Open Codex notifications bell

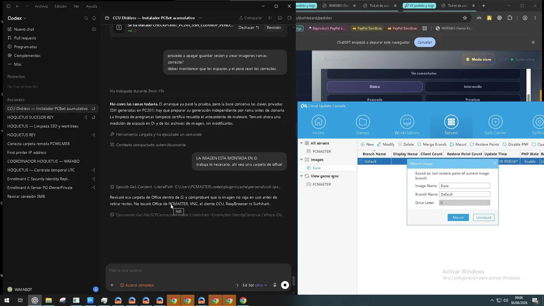click(94, 18)
